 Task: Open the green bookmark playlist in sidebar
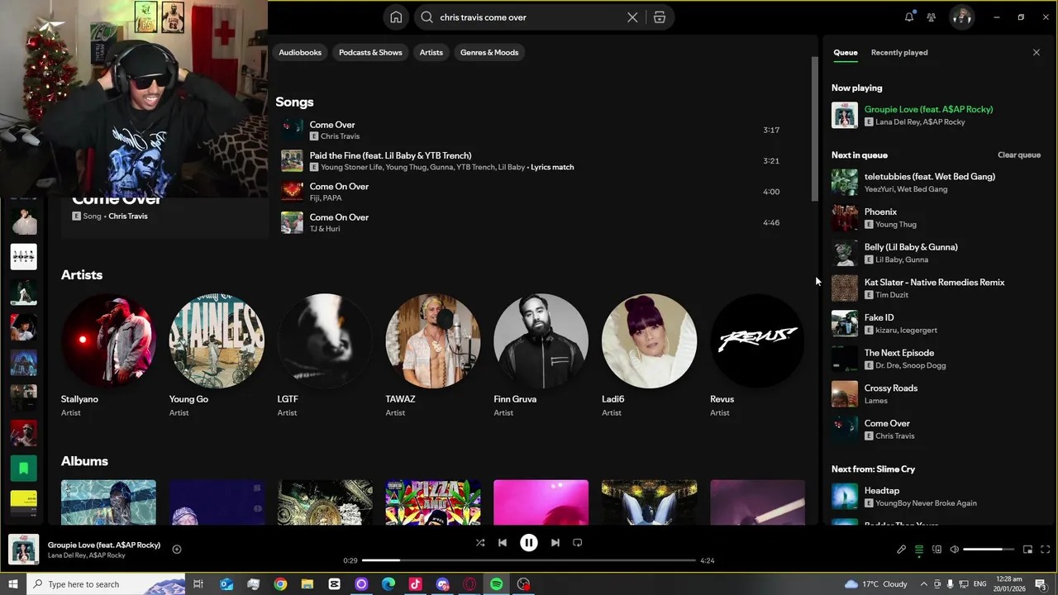24,469
